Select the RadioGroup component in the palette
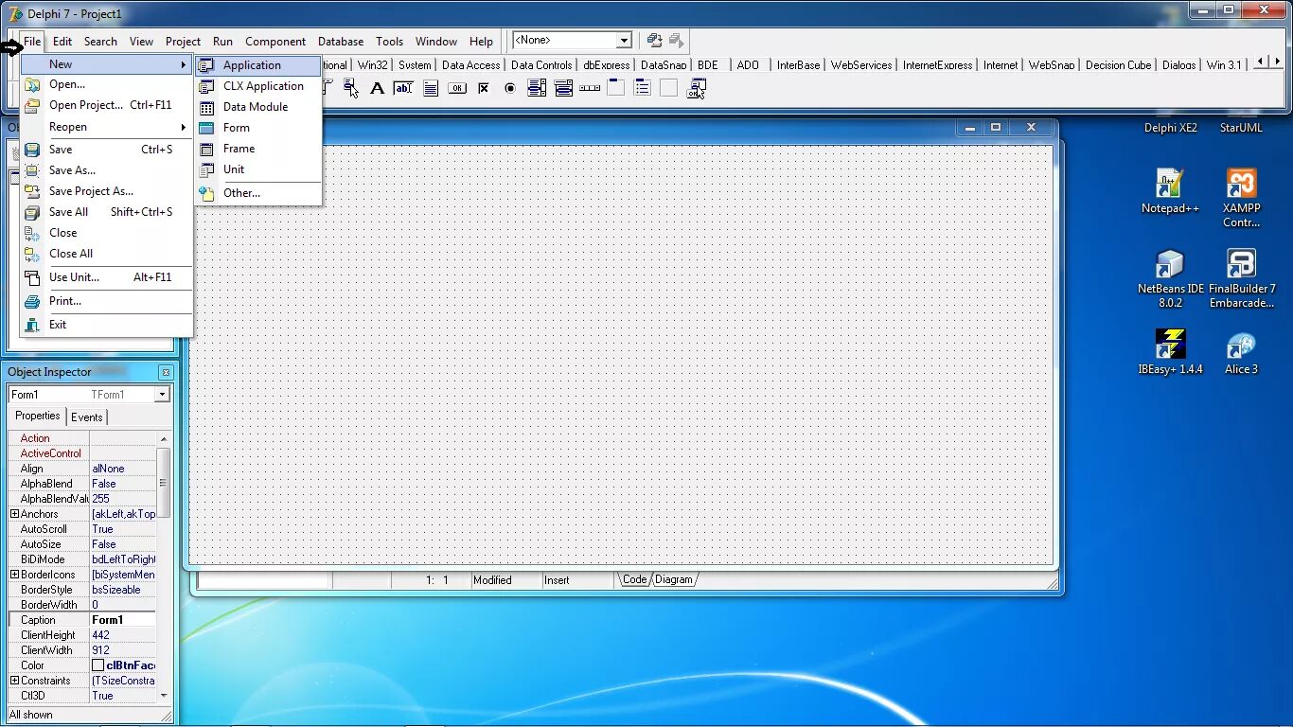The width and height of the screenshot is (1293, 727). (x=643, y=88)
